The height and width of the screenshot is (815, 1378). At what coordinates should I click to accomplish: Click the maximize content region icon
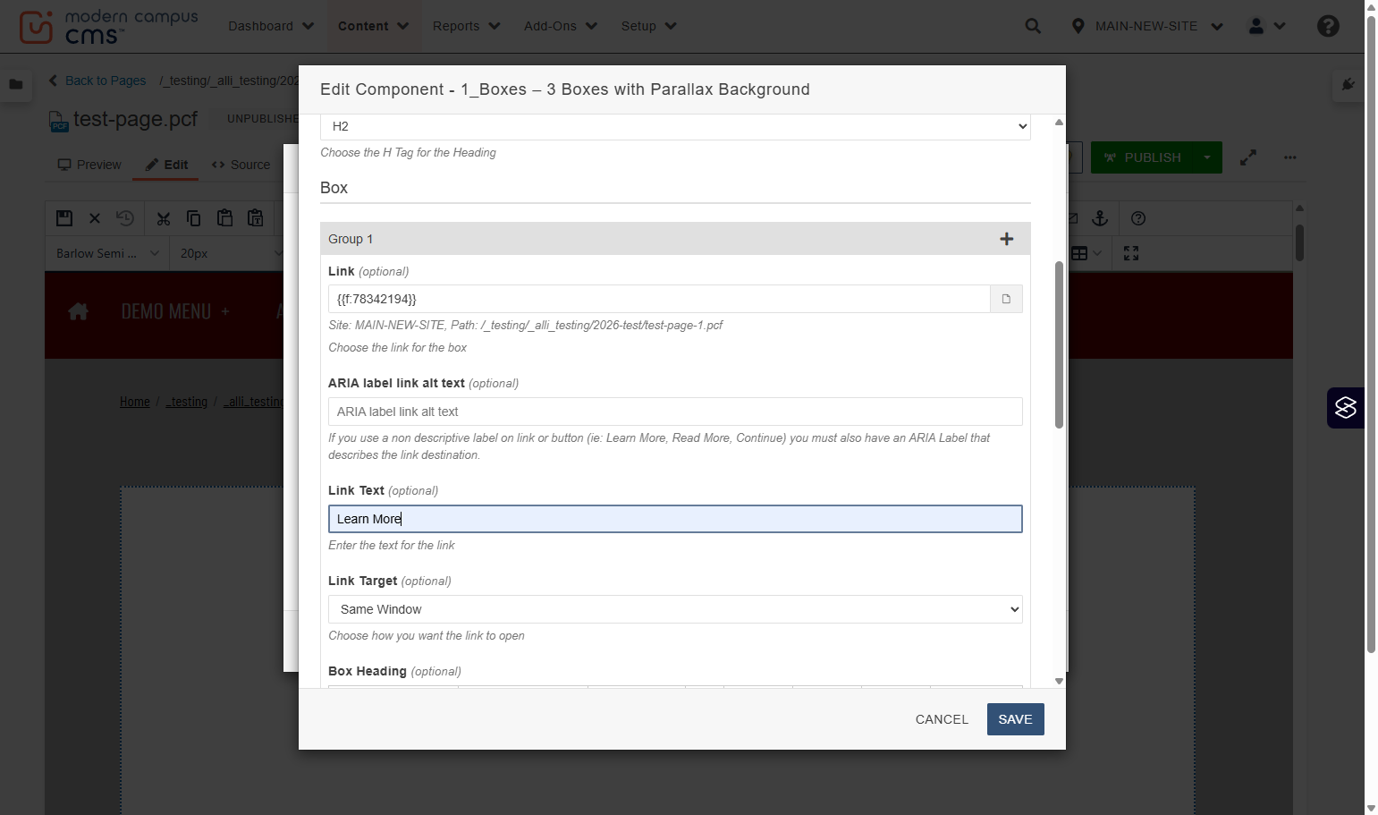[x=1131, y=253]
